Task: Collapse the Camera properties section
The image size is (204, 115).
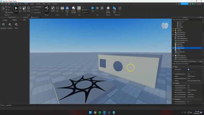Action: coord(173,83)
